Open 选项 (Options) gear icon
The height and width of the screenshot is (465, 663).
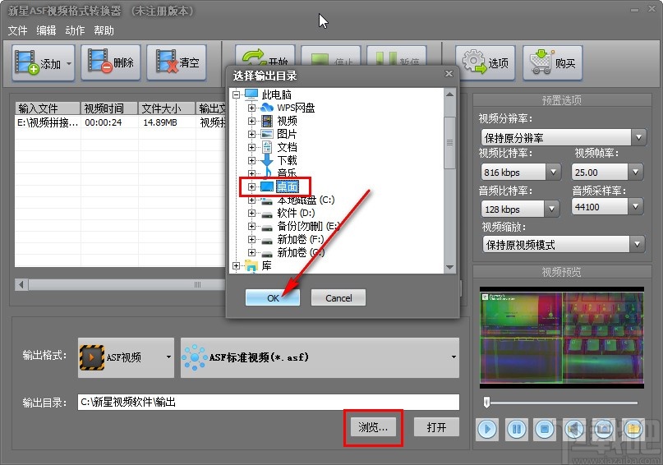tap(473, 62)
